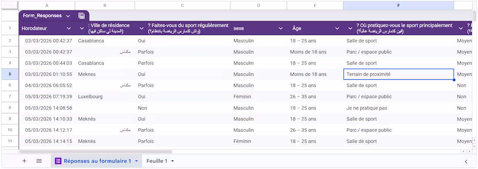Screen dimensions: 478x169
Task: Click the add sheet plus icon
Action: [24, 161]
